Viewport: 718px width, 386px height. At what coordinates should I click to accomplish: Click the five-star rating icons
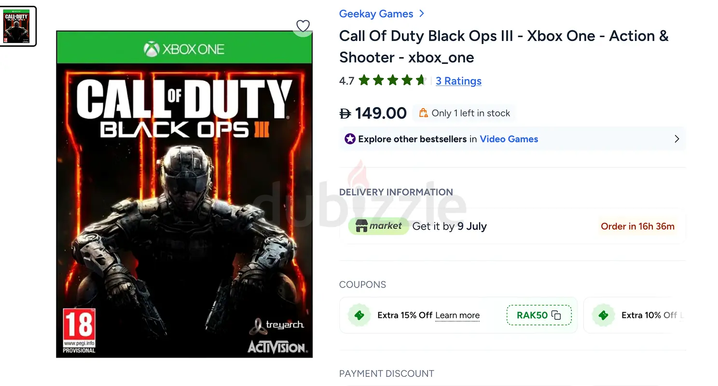(392, 80)
